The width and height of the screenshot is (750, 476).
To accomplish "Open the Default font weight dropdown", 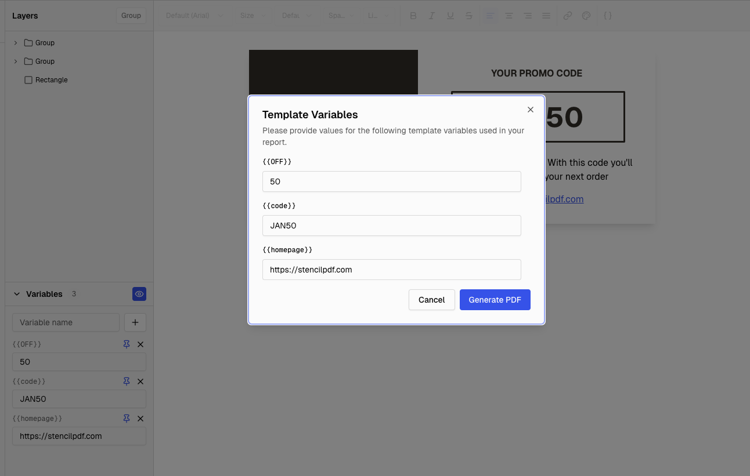I will [x=297, y=16].
